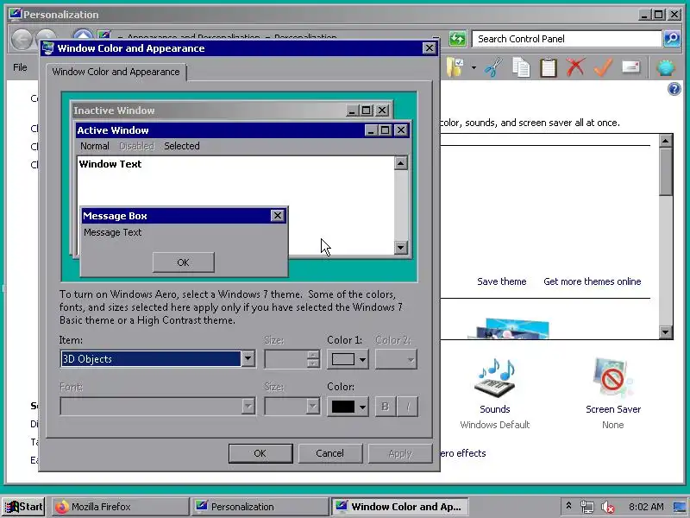Click the theme list scrollbar up arrow
Viewport: 690px width, 518px height.
[x=665, y=141]
